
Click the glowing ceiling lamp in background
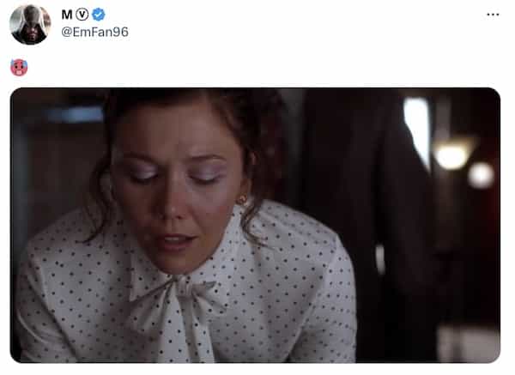[x=453, y=154]
